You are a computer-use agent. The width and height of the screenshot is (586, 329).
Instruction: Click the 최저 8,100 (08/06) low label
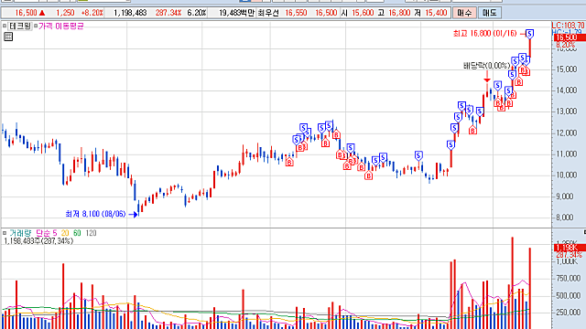pyautogui.click(x=95, y=214)
